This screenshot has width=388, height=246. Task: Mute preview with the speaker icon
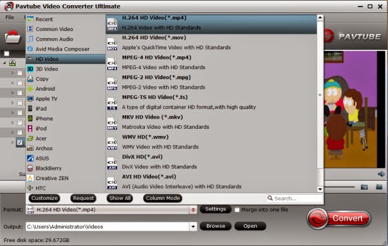coord(382,173)
